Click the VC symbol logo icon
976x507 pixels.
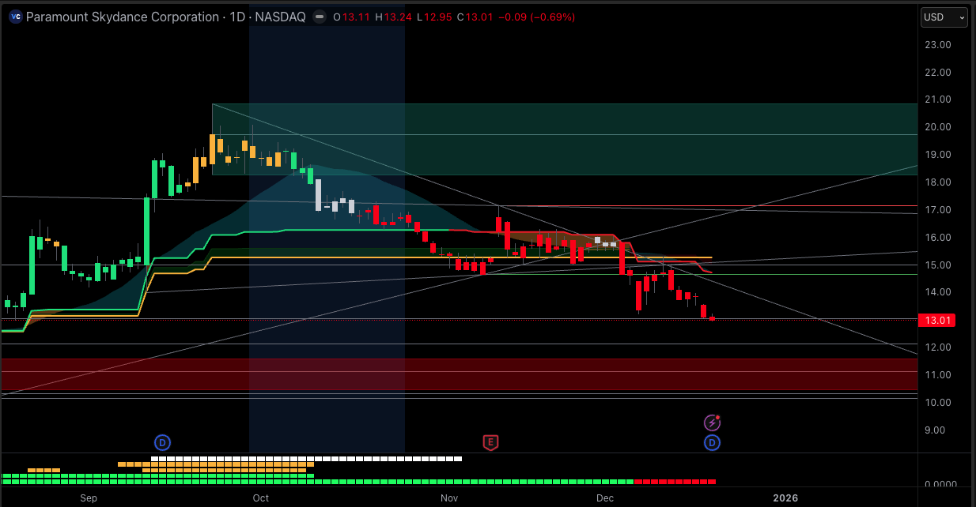coord(14,17)
